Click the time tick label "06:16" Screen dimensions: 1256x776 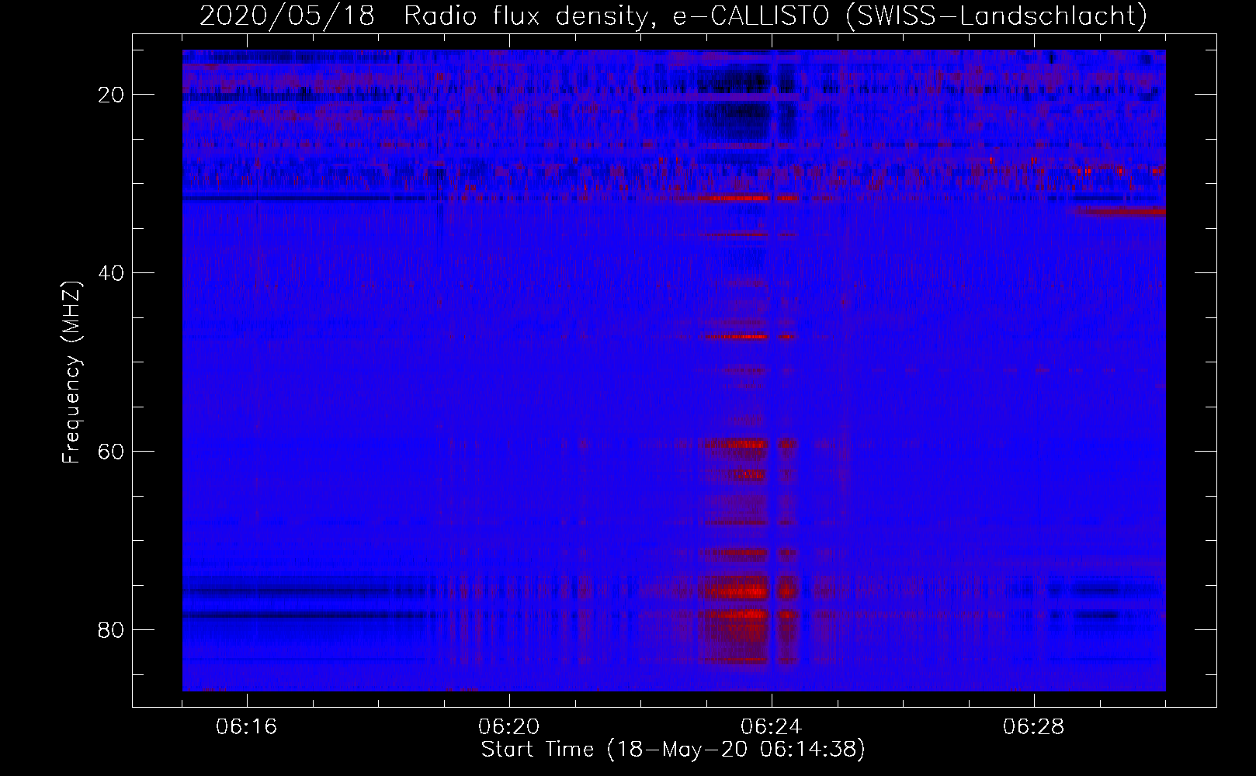pos(247,727)
